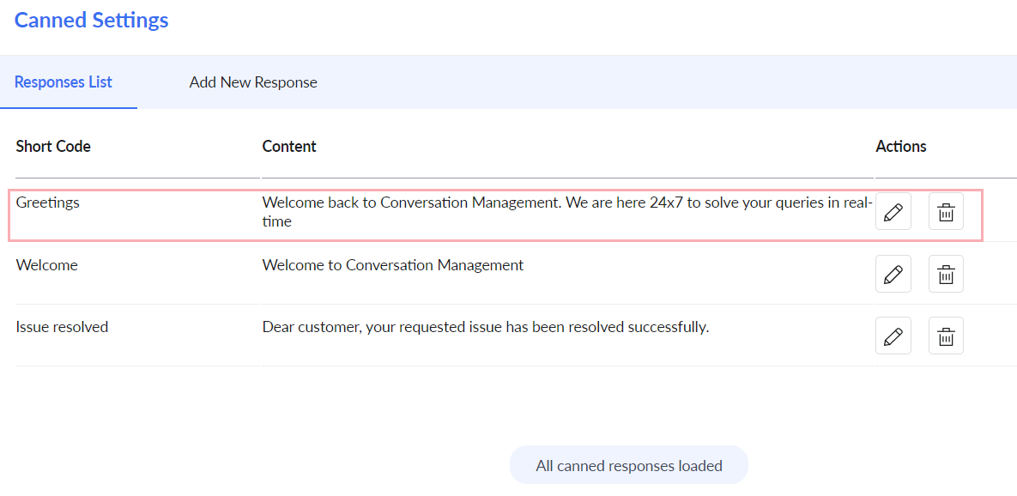Click the trash icon for Welcome row

(947, 274)
